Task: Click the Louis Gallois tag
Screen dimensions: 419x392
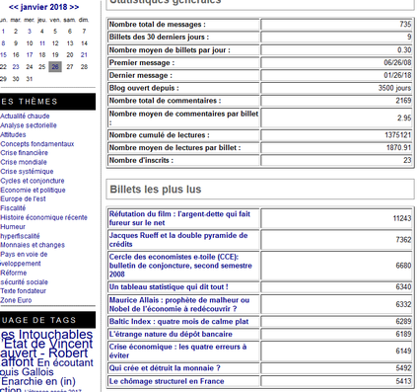Action: click(27, 372)
